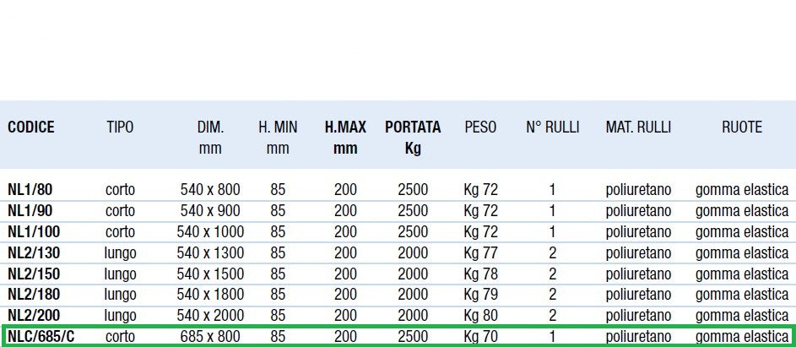Viewport: 796px width, 347px height.
Task: Select the 540 x 2000 dimension cell
Action: [x=212, y=316]
